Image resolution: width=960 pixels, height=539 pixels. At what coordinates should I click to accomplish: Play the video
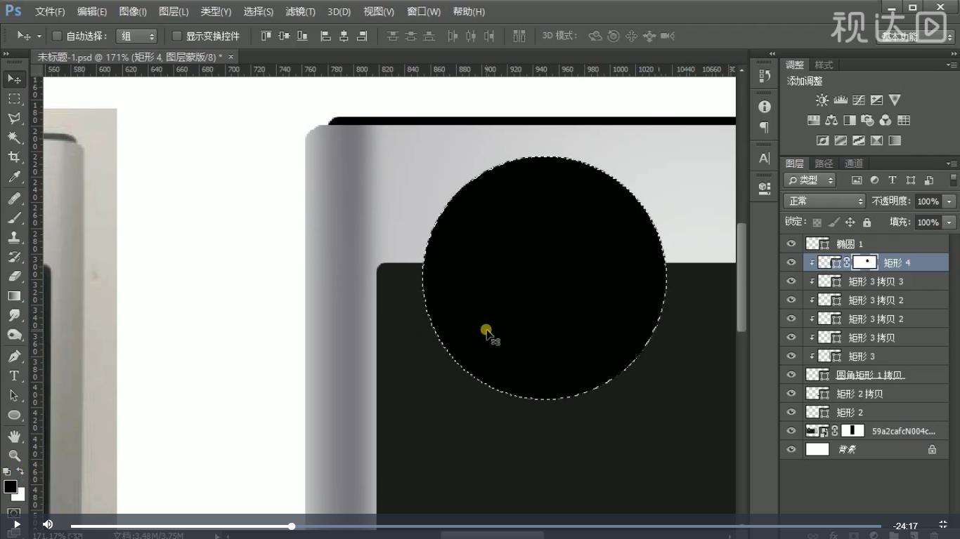pyautogui.click(x=16, y=524)
